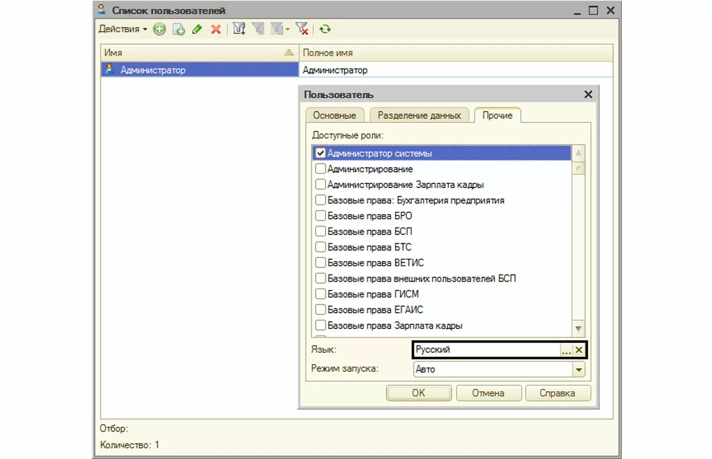
Task: Open the filter history dropdown arrow
Action: 287,29
